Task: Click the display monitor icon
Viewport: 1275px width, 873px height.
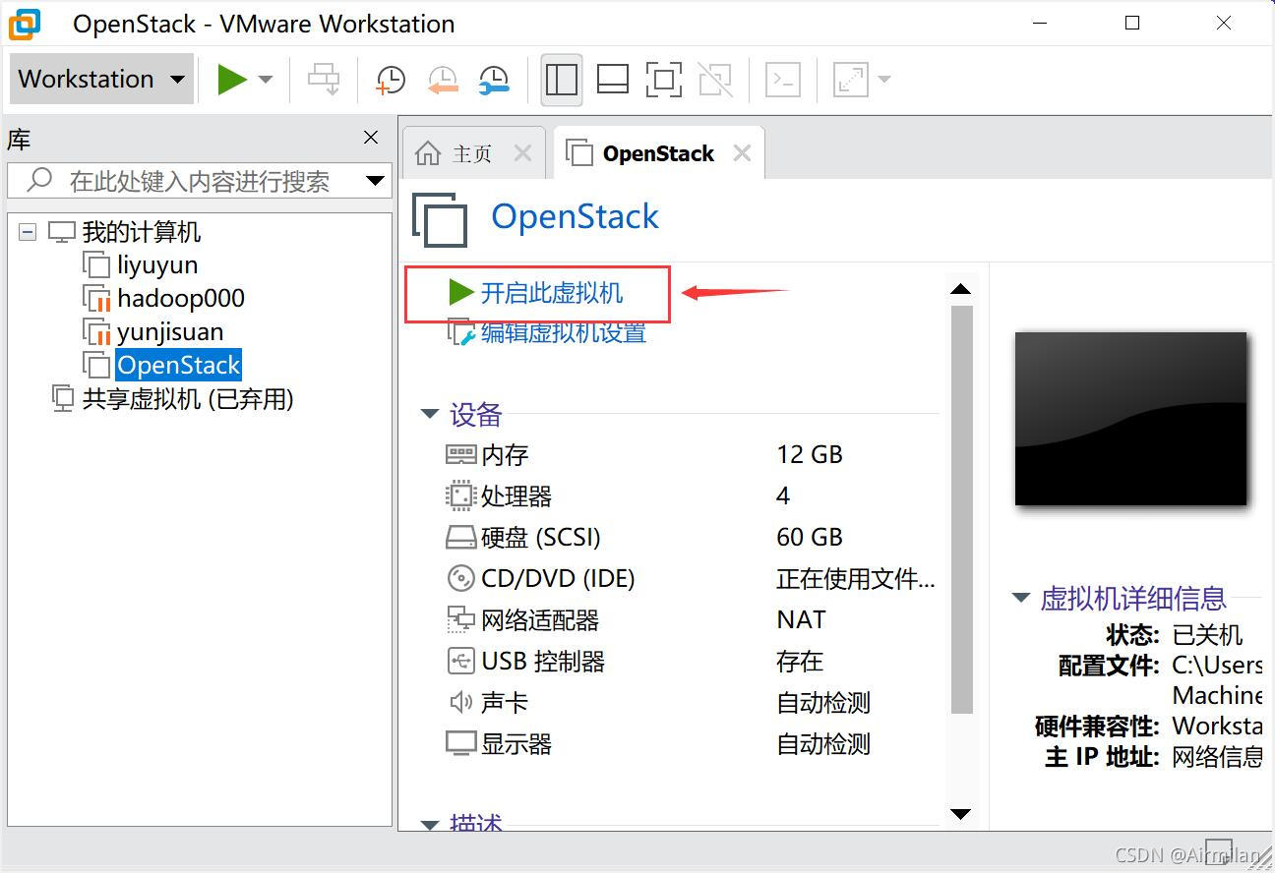Action: pyautogui.click(x=460, y=744)
